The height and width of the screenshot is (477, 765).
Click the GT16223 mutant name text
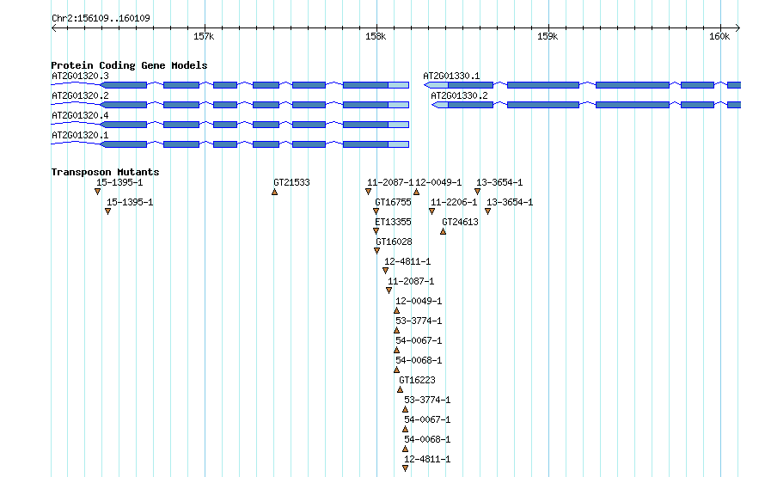click(x=417, y=381)
